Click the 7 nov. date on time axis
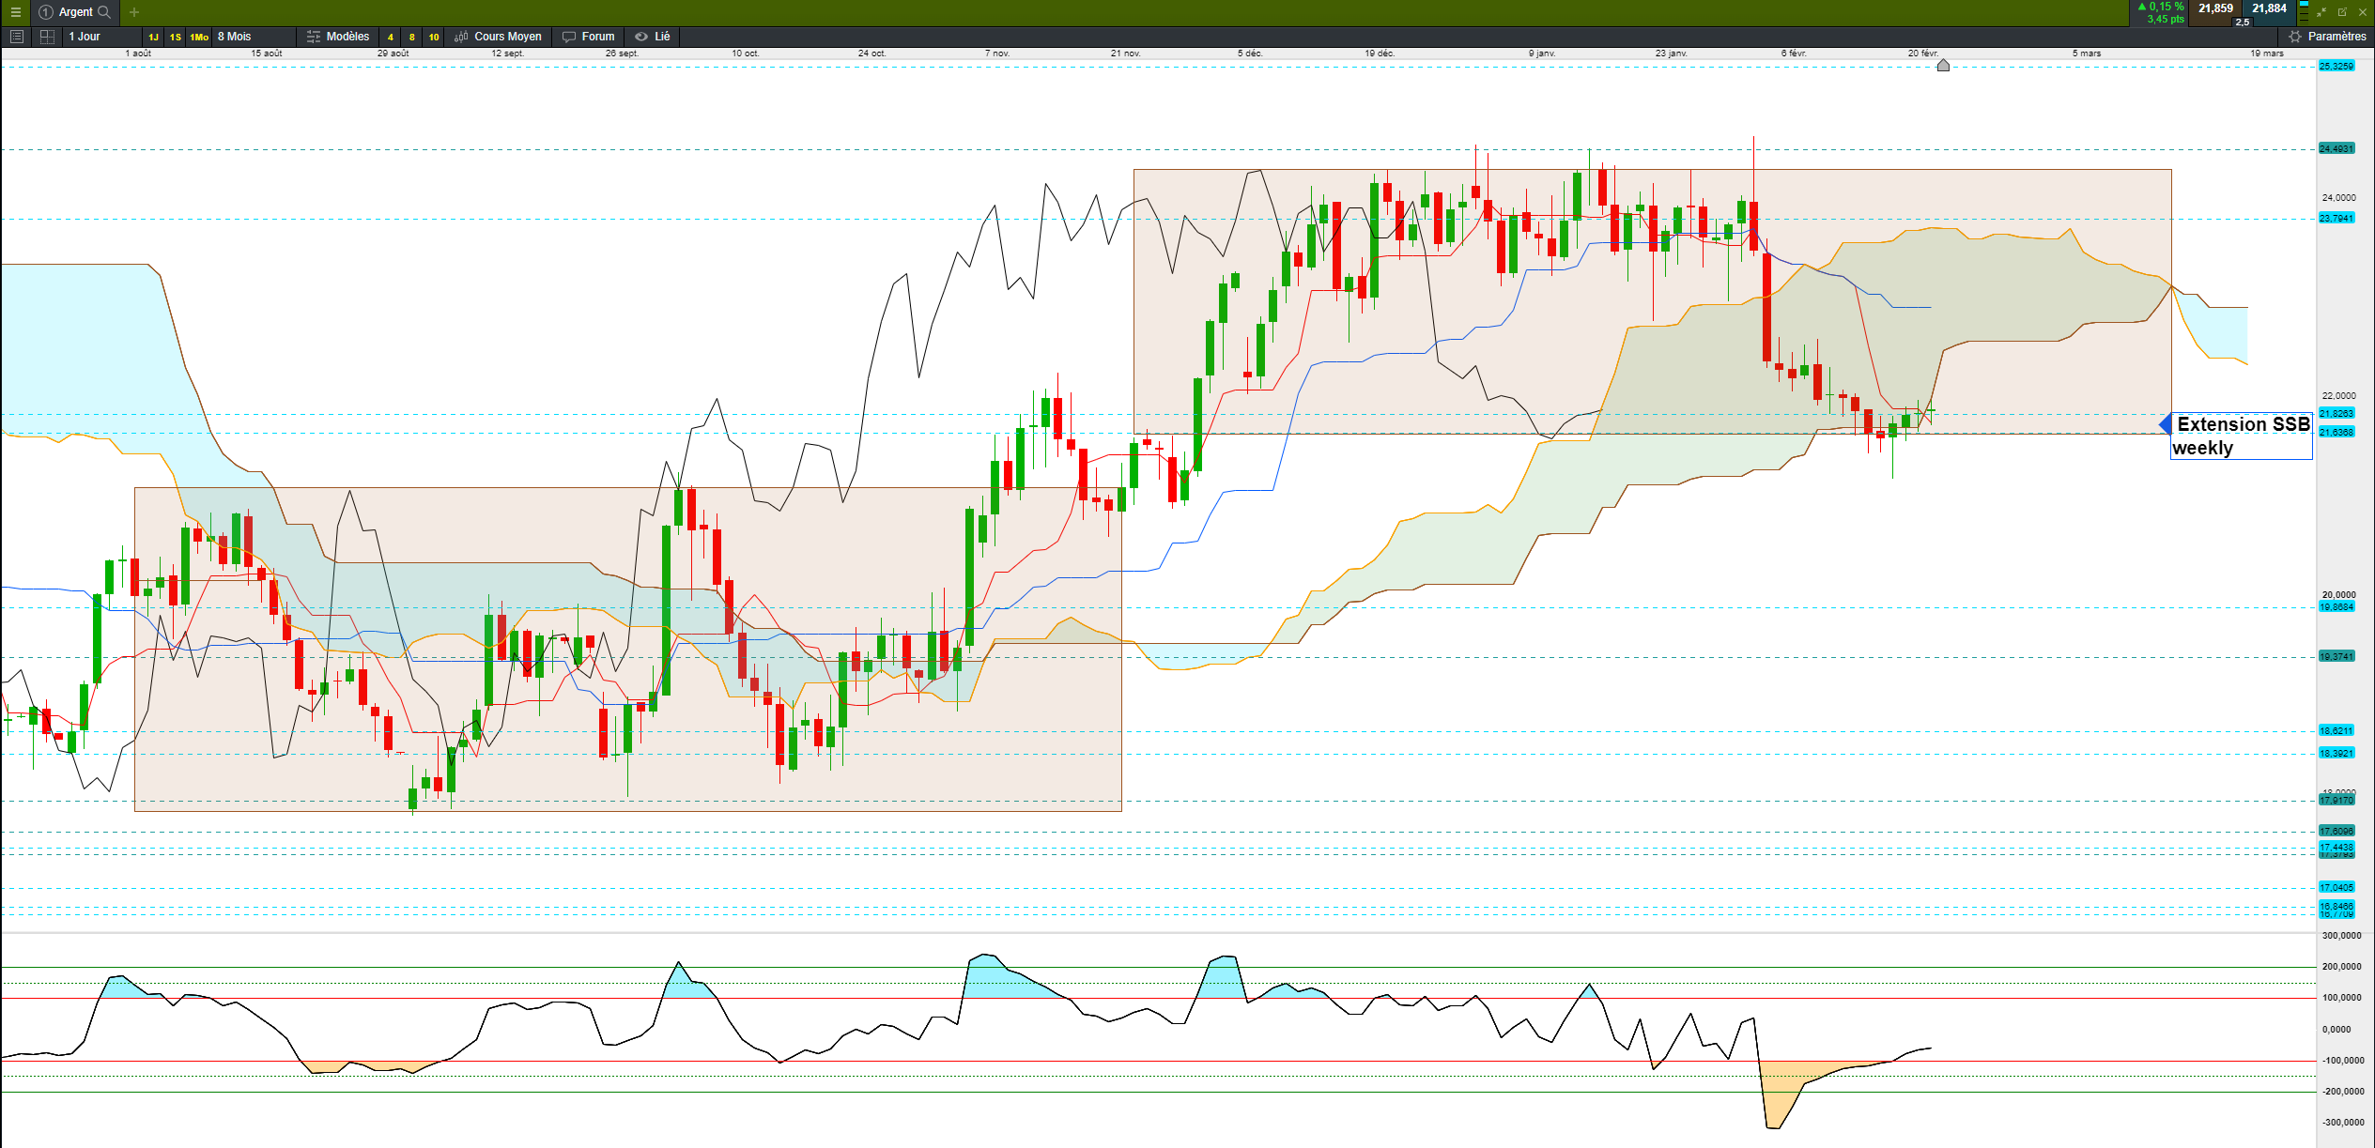 tap(997, 54)
